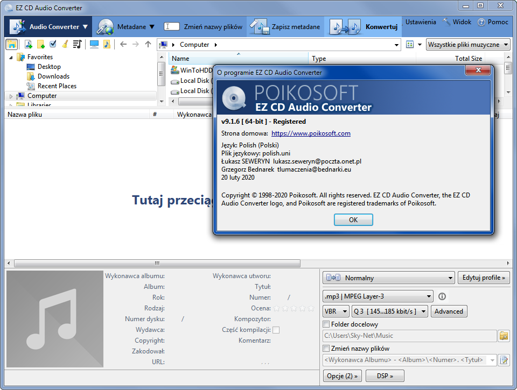Open the view options arrow beside layout icon

pyautogui.click(x=420, y=45)
